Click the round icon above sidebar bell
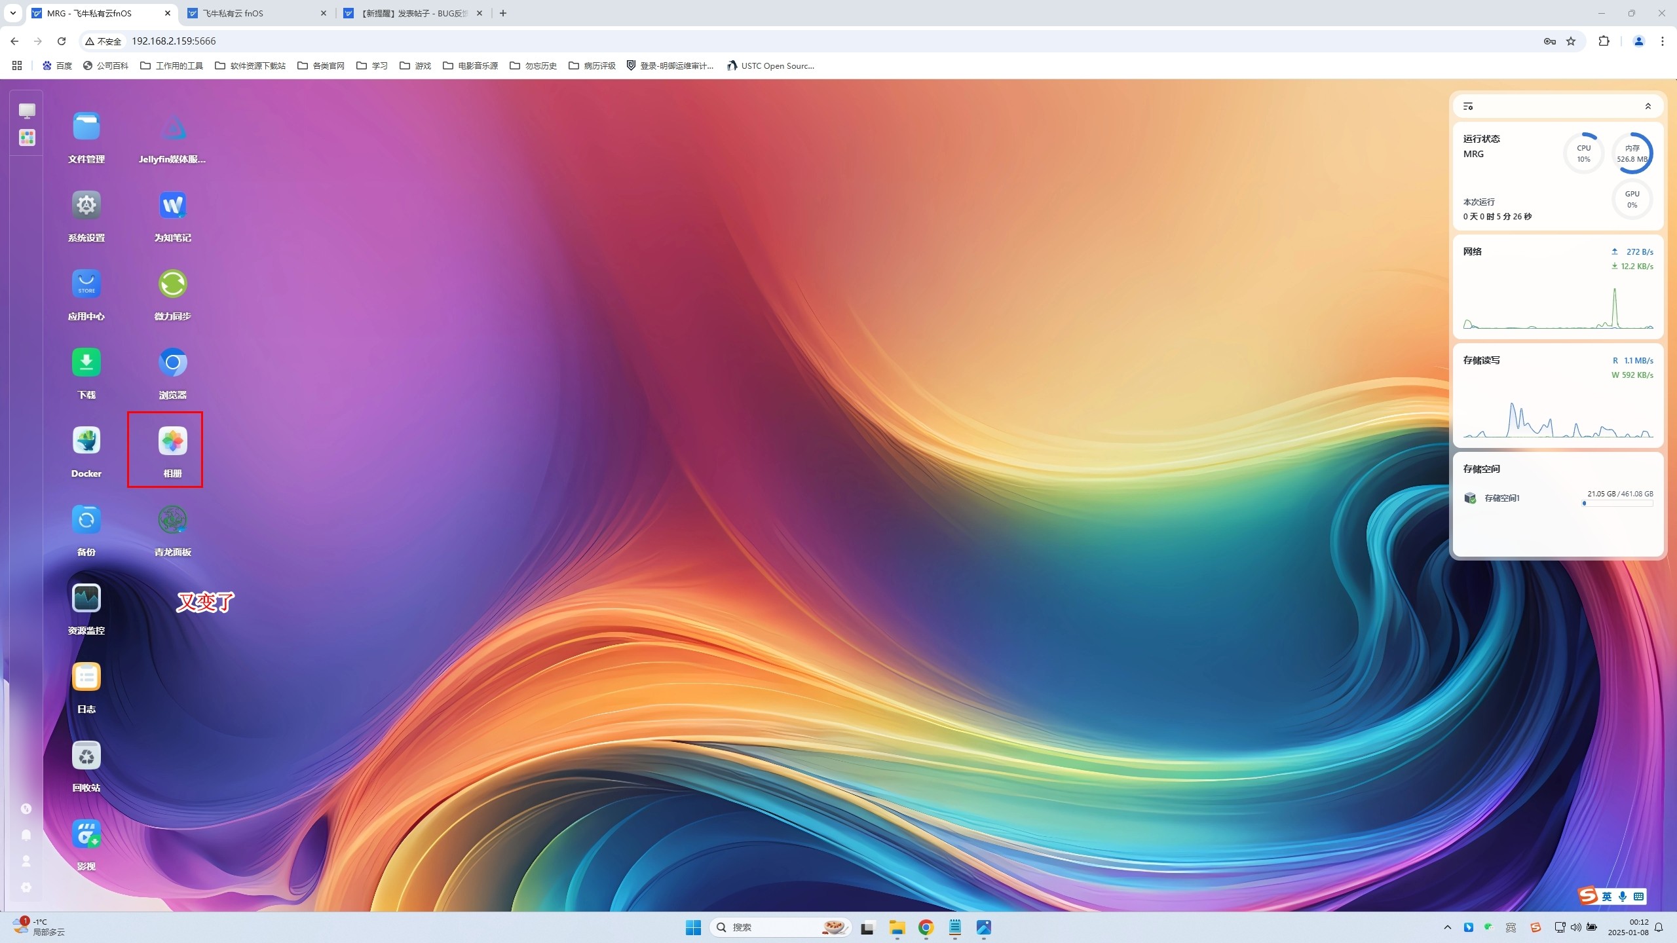Image resolution: width=1677 pixels, height=943 pixels. pos(26,809)
